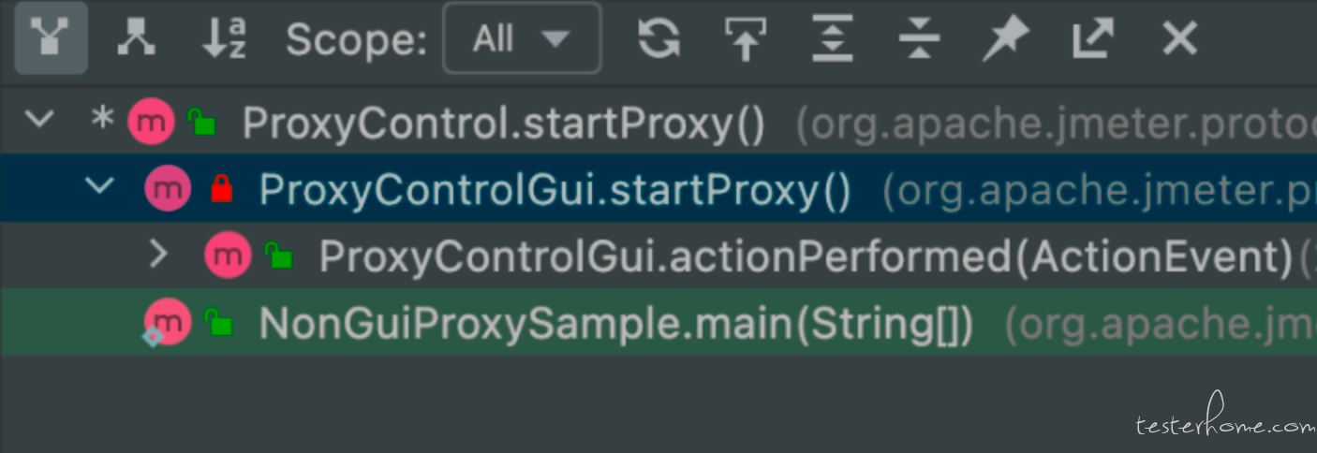Toggle the Caller Methods Hierarchy view
Image resolution: width=1317 pixels, height=453 pixels.
tap(52, 39)
